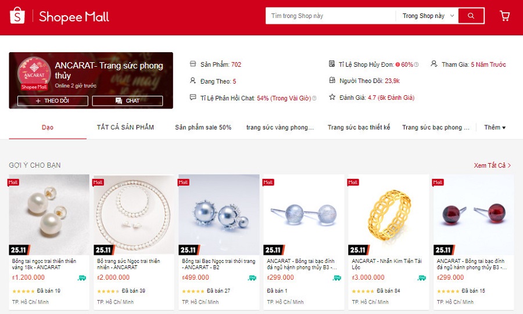This screenshot has width=523, height=314.
Task: Open the 'Trong Shop này' search scope dropdown
Action: point(428,16)
